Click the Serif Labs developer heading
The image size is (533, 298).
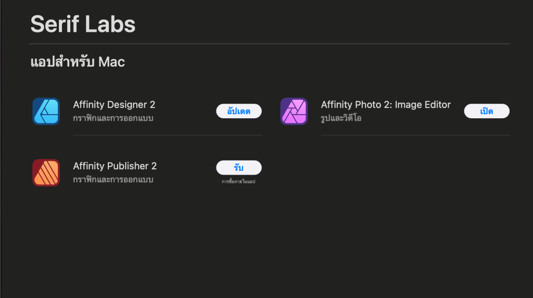[x=83, y=24]
